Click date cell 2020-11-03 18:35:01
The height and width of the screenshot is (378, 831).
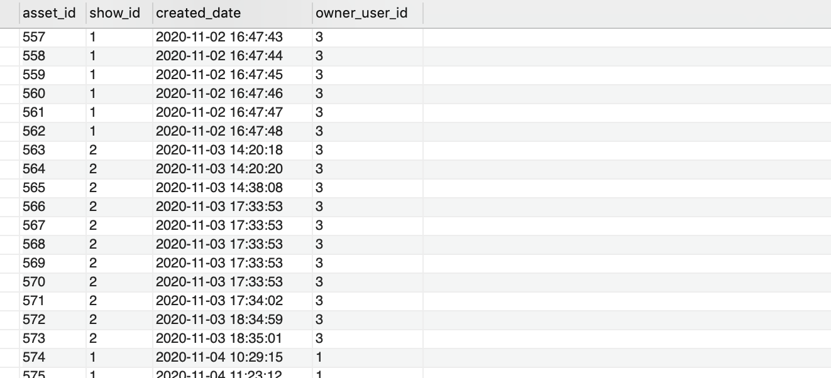pos(219,338)
